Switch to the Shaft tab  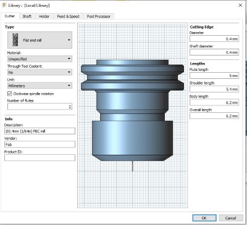[x=27, y=17]
